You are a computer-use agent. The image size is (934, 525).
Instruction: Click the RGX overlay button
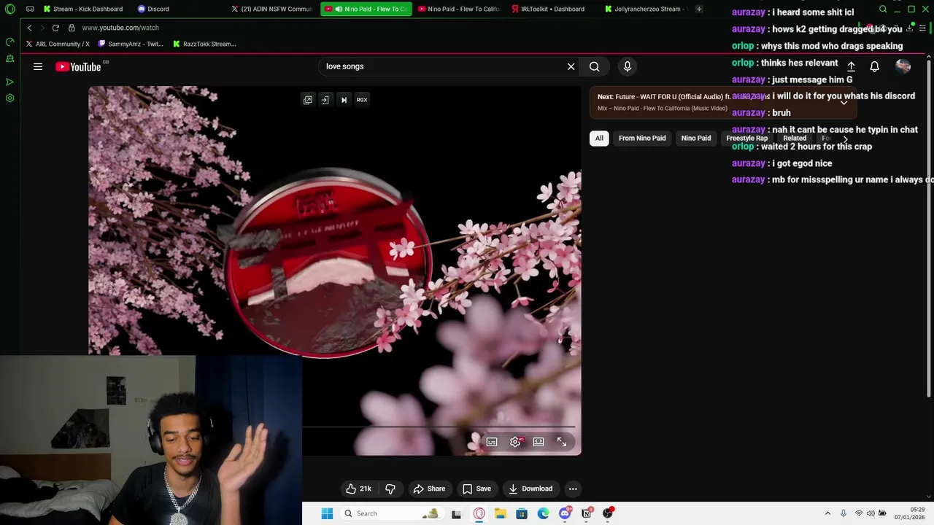[x=362, y=100]
